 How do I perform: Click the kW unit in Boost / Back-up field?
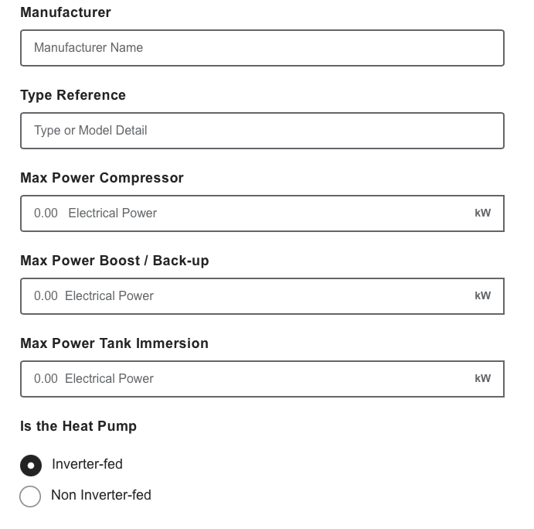(x=482, y=296)
